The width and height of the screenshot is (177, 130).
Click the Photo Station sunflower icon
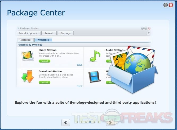(x=28, y=56)
